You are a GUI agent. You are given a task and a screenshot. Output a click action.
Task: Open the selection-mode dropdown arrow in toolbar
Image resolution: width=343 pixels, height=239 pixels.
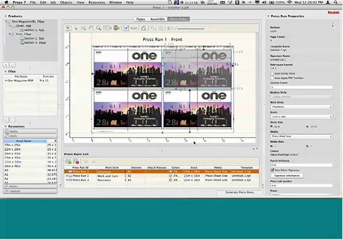111,28
